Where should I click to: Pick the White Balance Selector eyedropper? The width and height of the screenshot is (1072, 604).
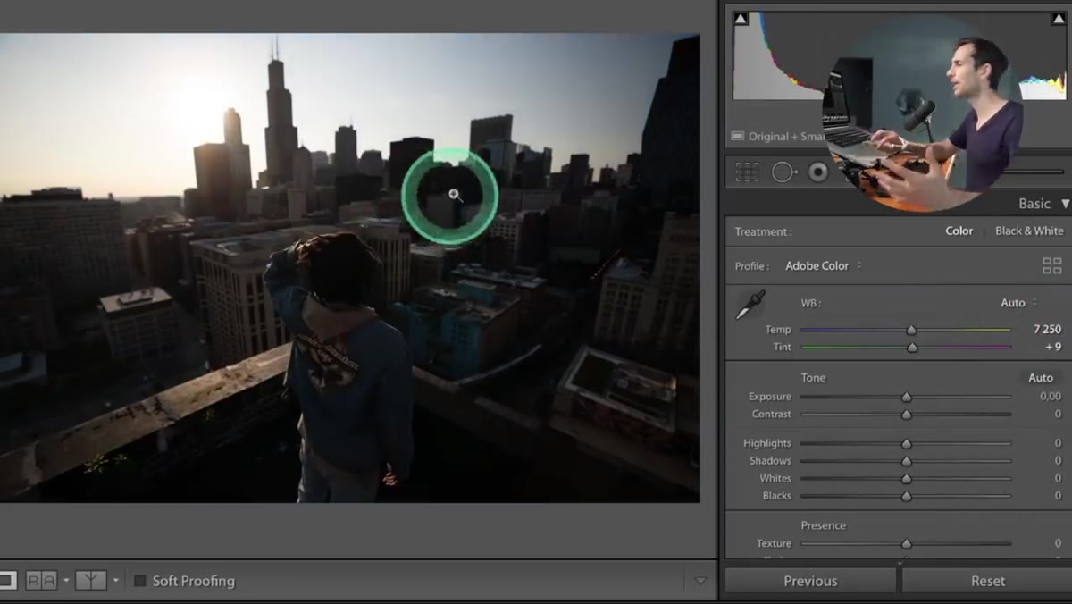pos(750,305)
